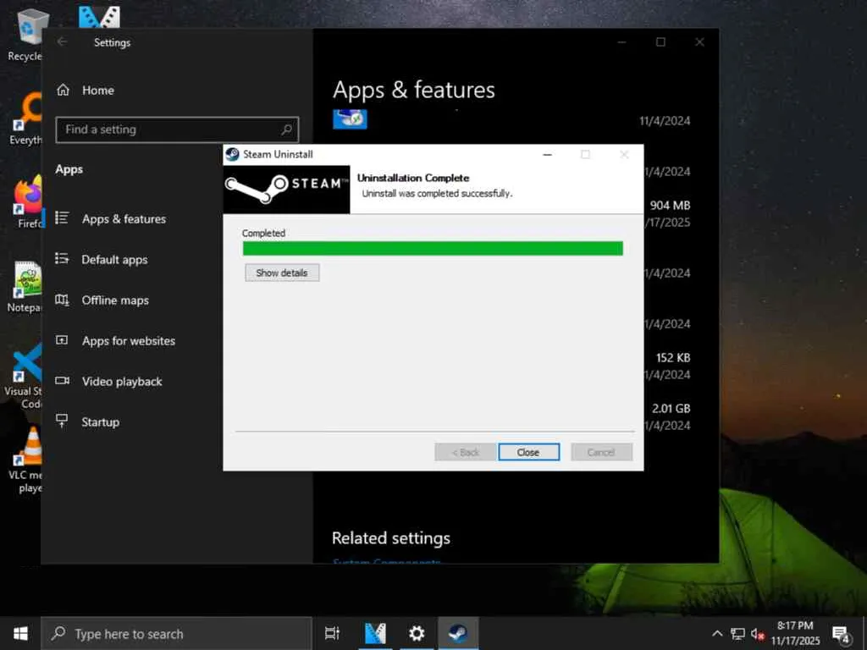Click the blue app icon dated 11/4/2024
This screenshot has width=867, height=650.
coord(350,119)
